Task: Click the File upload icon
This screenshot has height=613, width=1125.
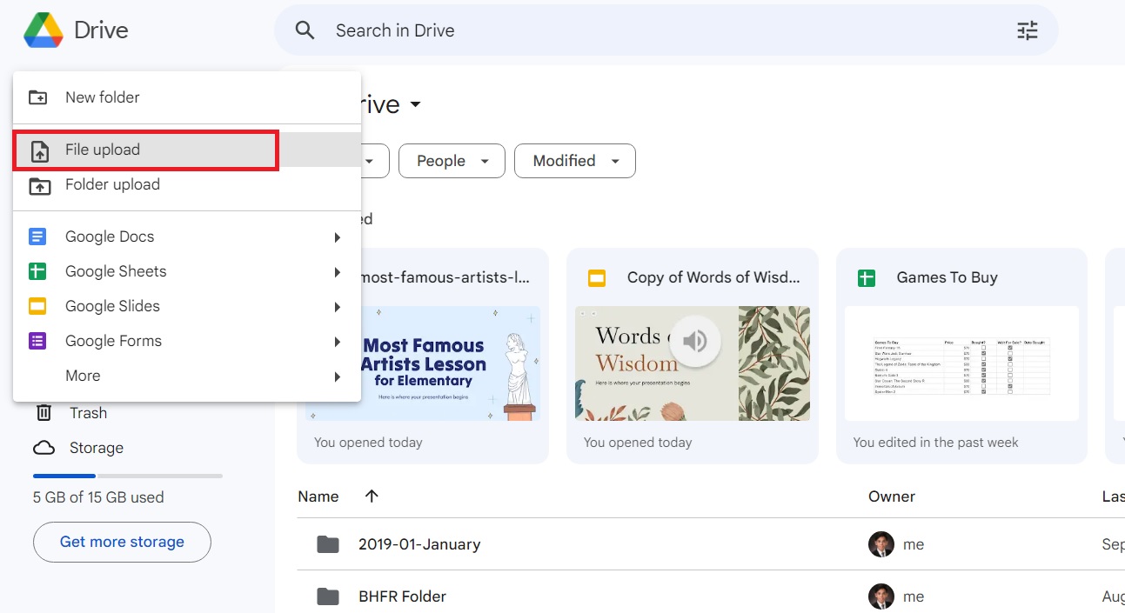Action: click(x=40, y=150)
